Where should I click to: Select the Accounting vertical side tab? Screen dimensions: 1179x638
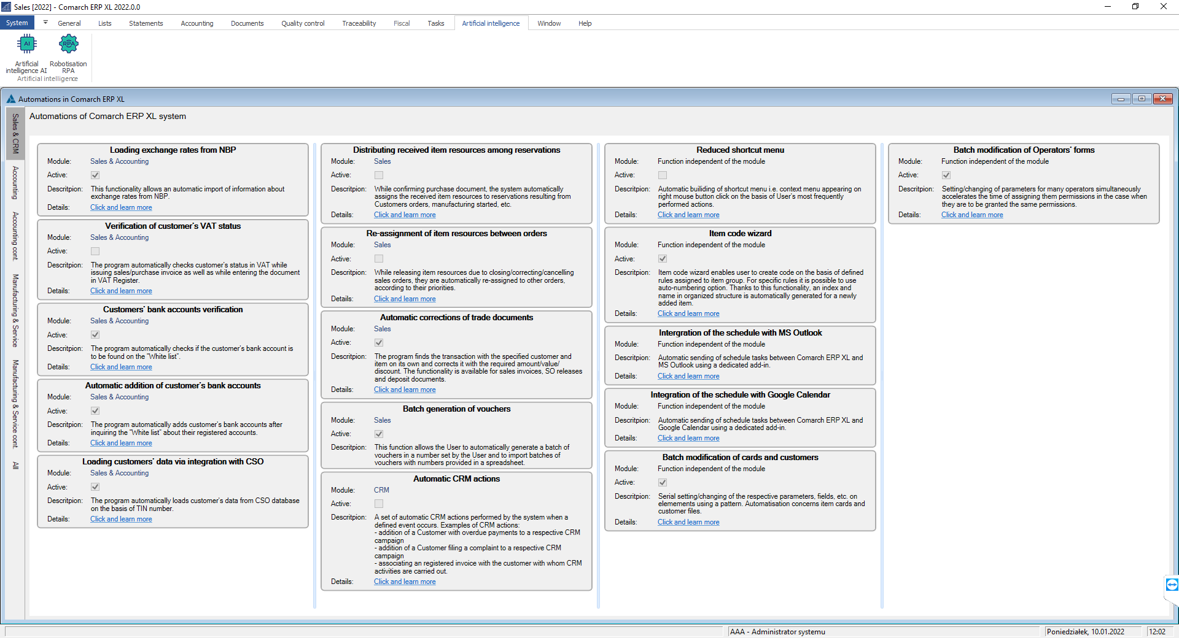point(15,183)
